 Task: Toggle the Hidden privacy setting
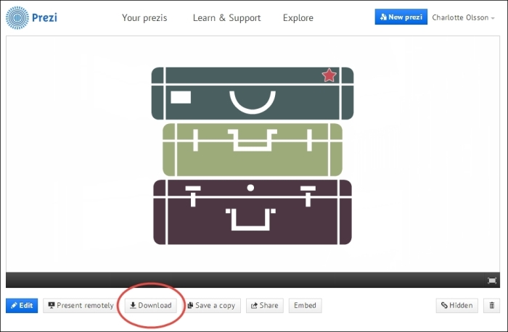(x=457, y=305)
